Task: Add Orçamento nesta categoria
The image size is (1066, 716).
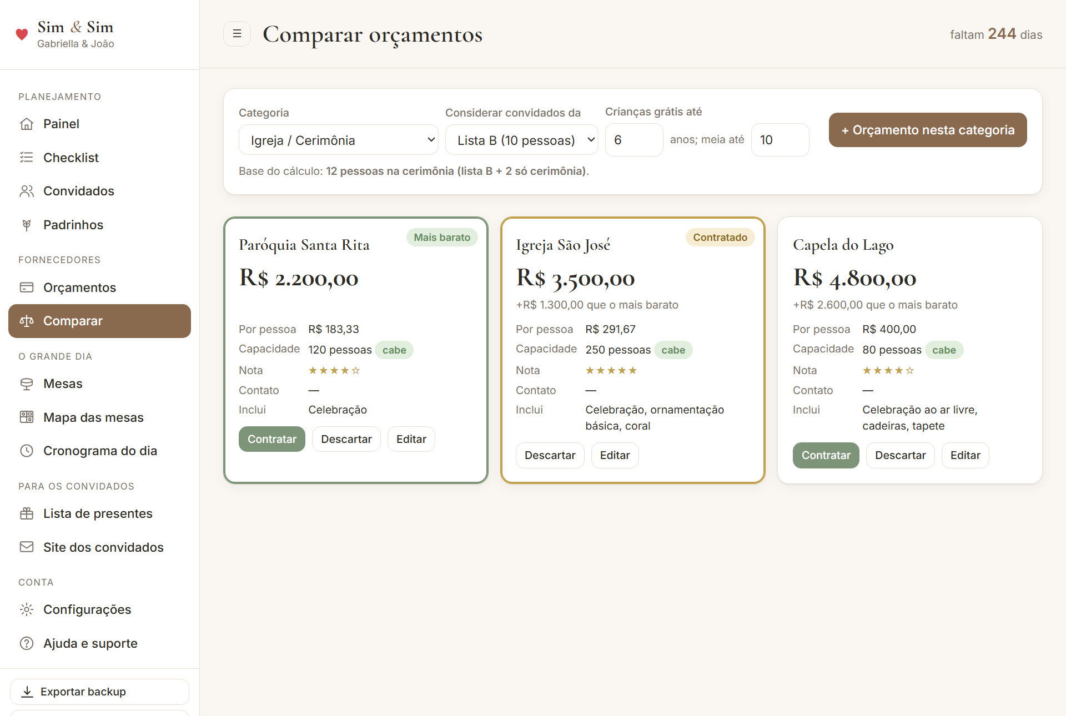Action: (928, 130)
